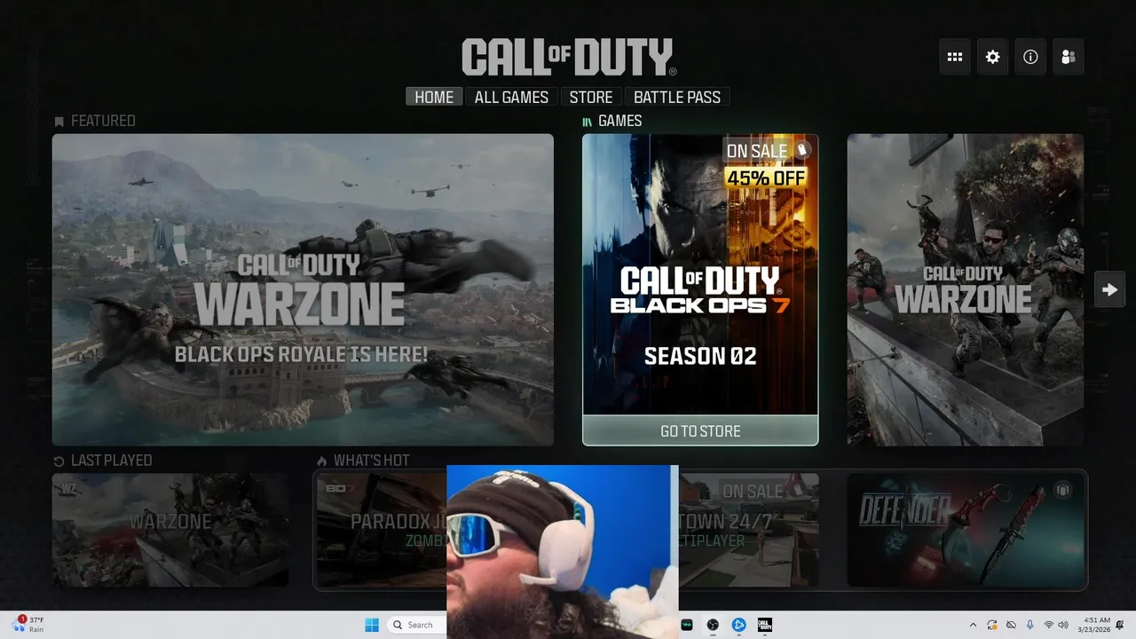This screenshot has height=639, width=1136.
Task: Switch to the HOME tab
Action: (434, 97)
